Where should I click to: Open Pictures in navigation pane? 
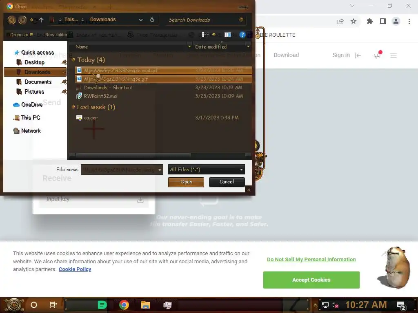(34, 92)
